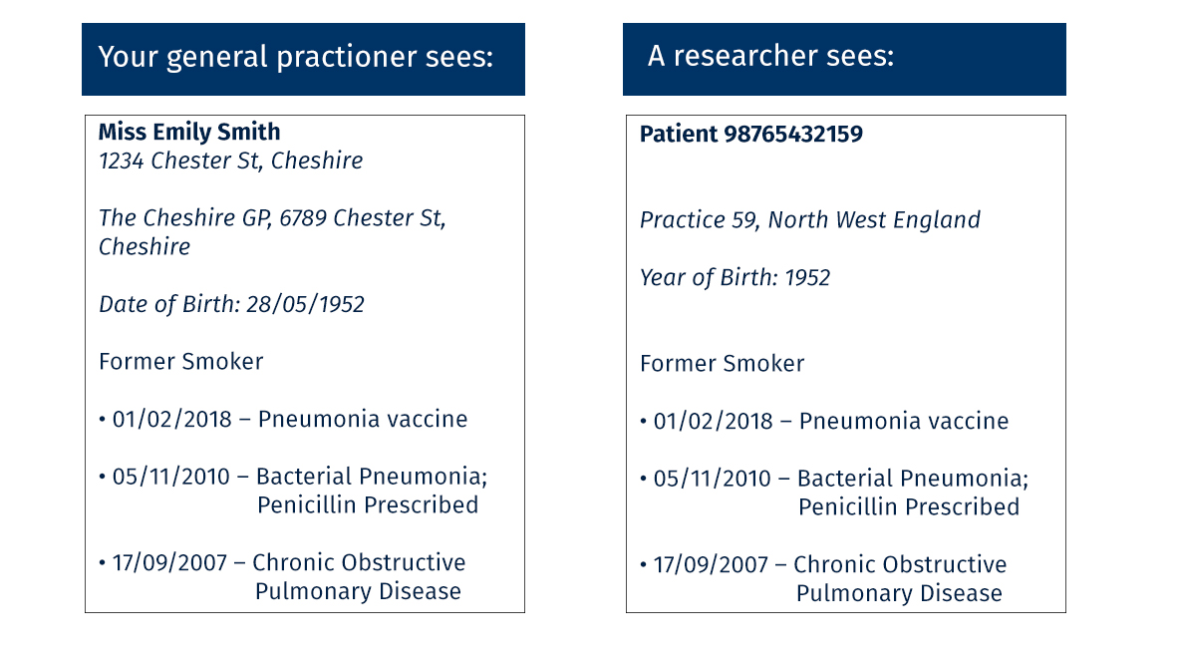Click The Cheshire GP practice address
Image resolution: width=1177 pixels, height=658 pixels.
coord(272,218)
